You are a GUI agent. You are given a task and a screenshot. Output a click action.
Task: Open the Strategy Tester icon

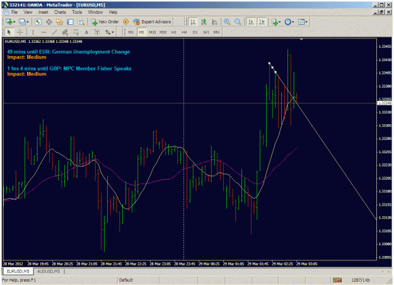tap(81, 22)
